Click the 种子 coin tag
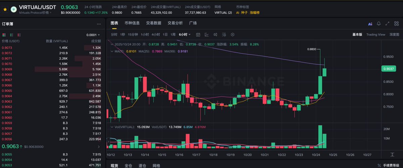403x168 pixels. point(244,12)
